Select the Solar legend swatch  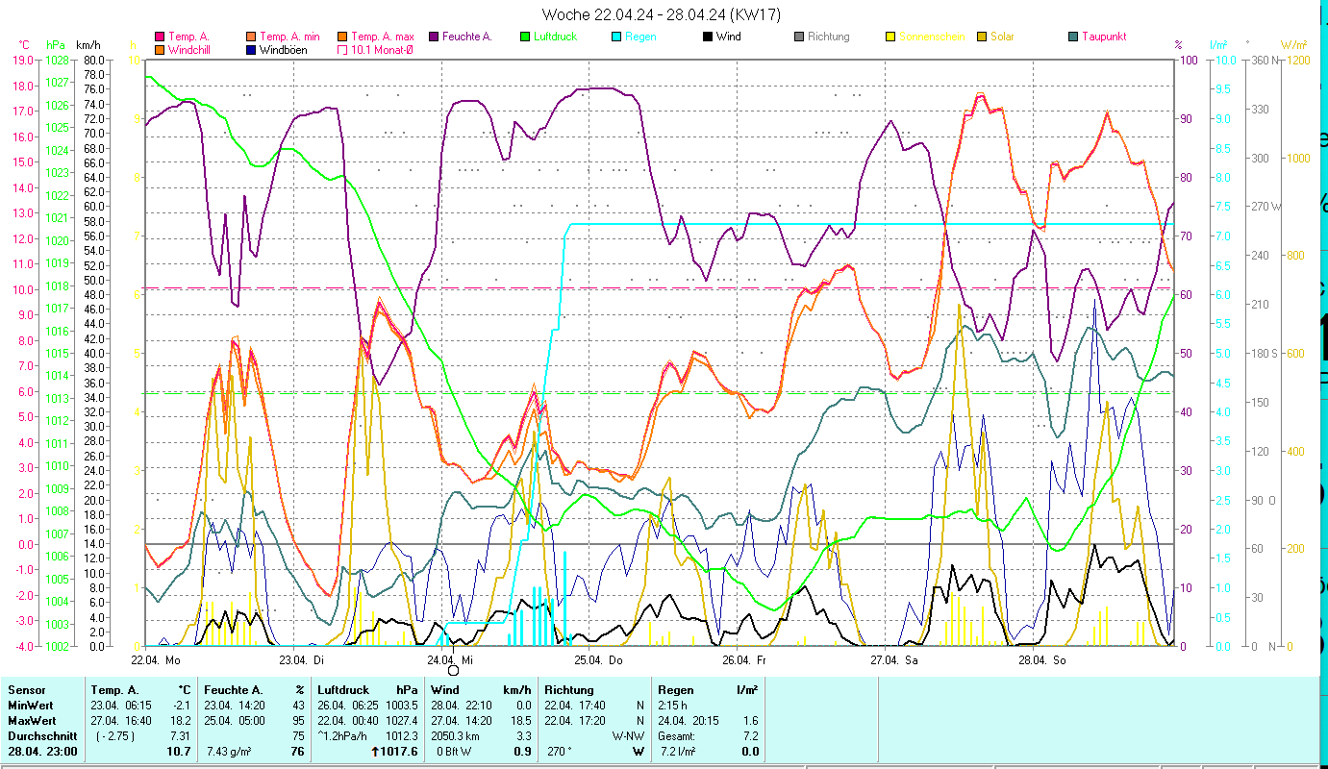982,37
